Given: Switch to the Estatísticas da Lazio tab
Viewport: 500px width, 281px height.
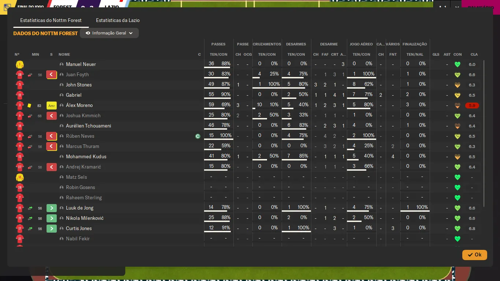Looking at the screenshot, I should click(118, 21).
